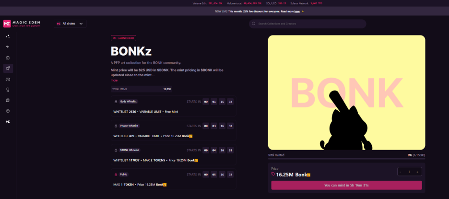Open the help question mark icon

coord(8,111)
